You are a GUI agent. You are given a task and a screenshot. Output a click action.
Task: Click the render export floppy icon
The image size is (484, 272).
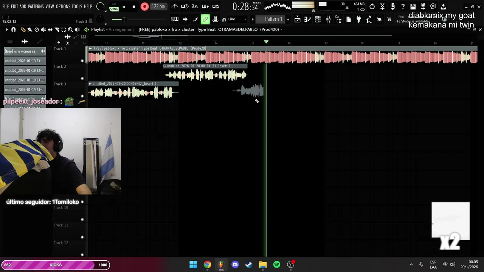pyautogui.click(x=423, y=6)
